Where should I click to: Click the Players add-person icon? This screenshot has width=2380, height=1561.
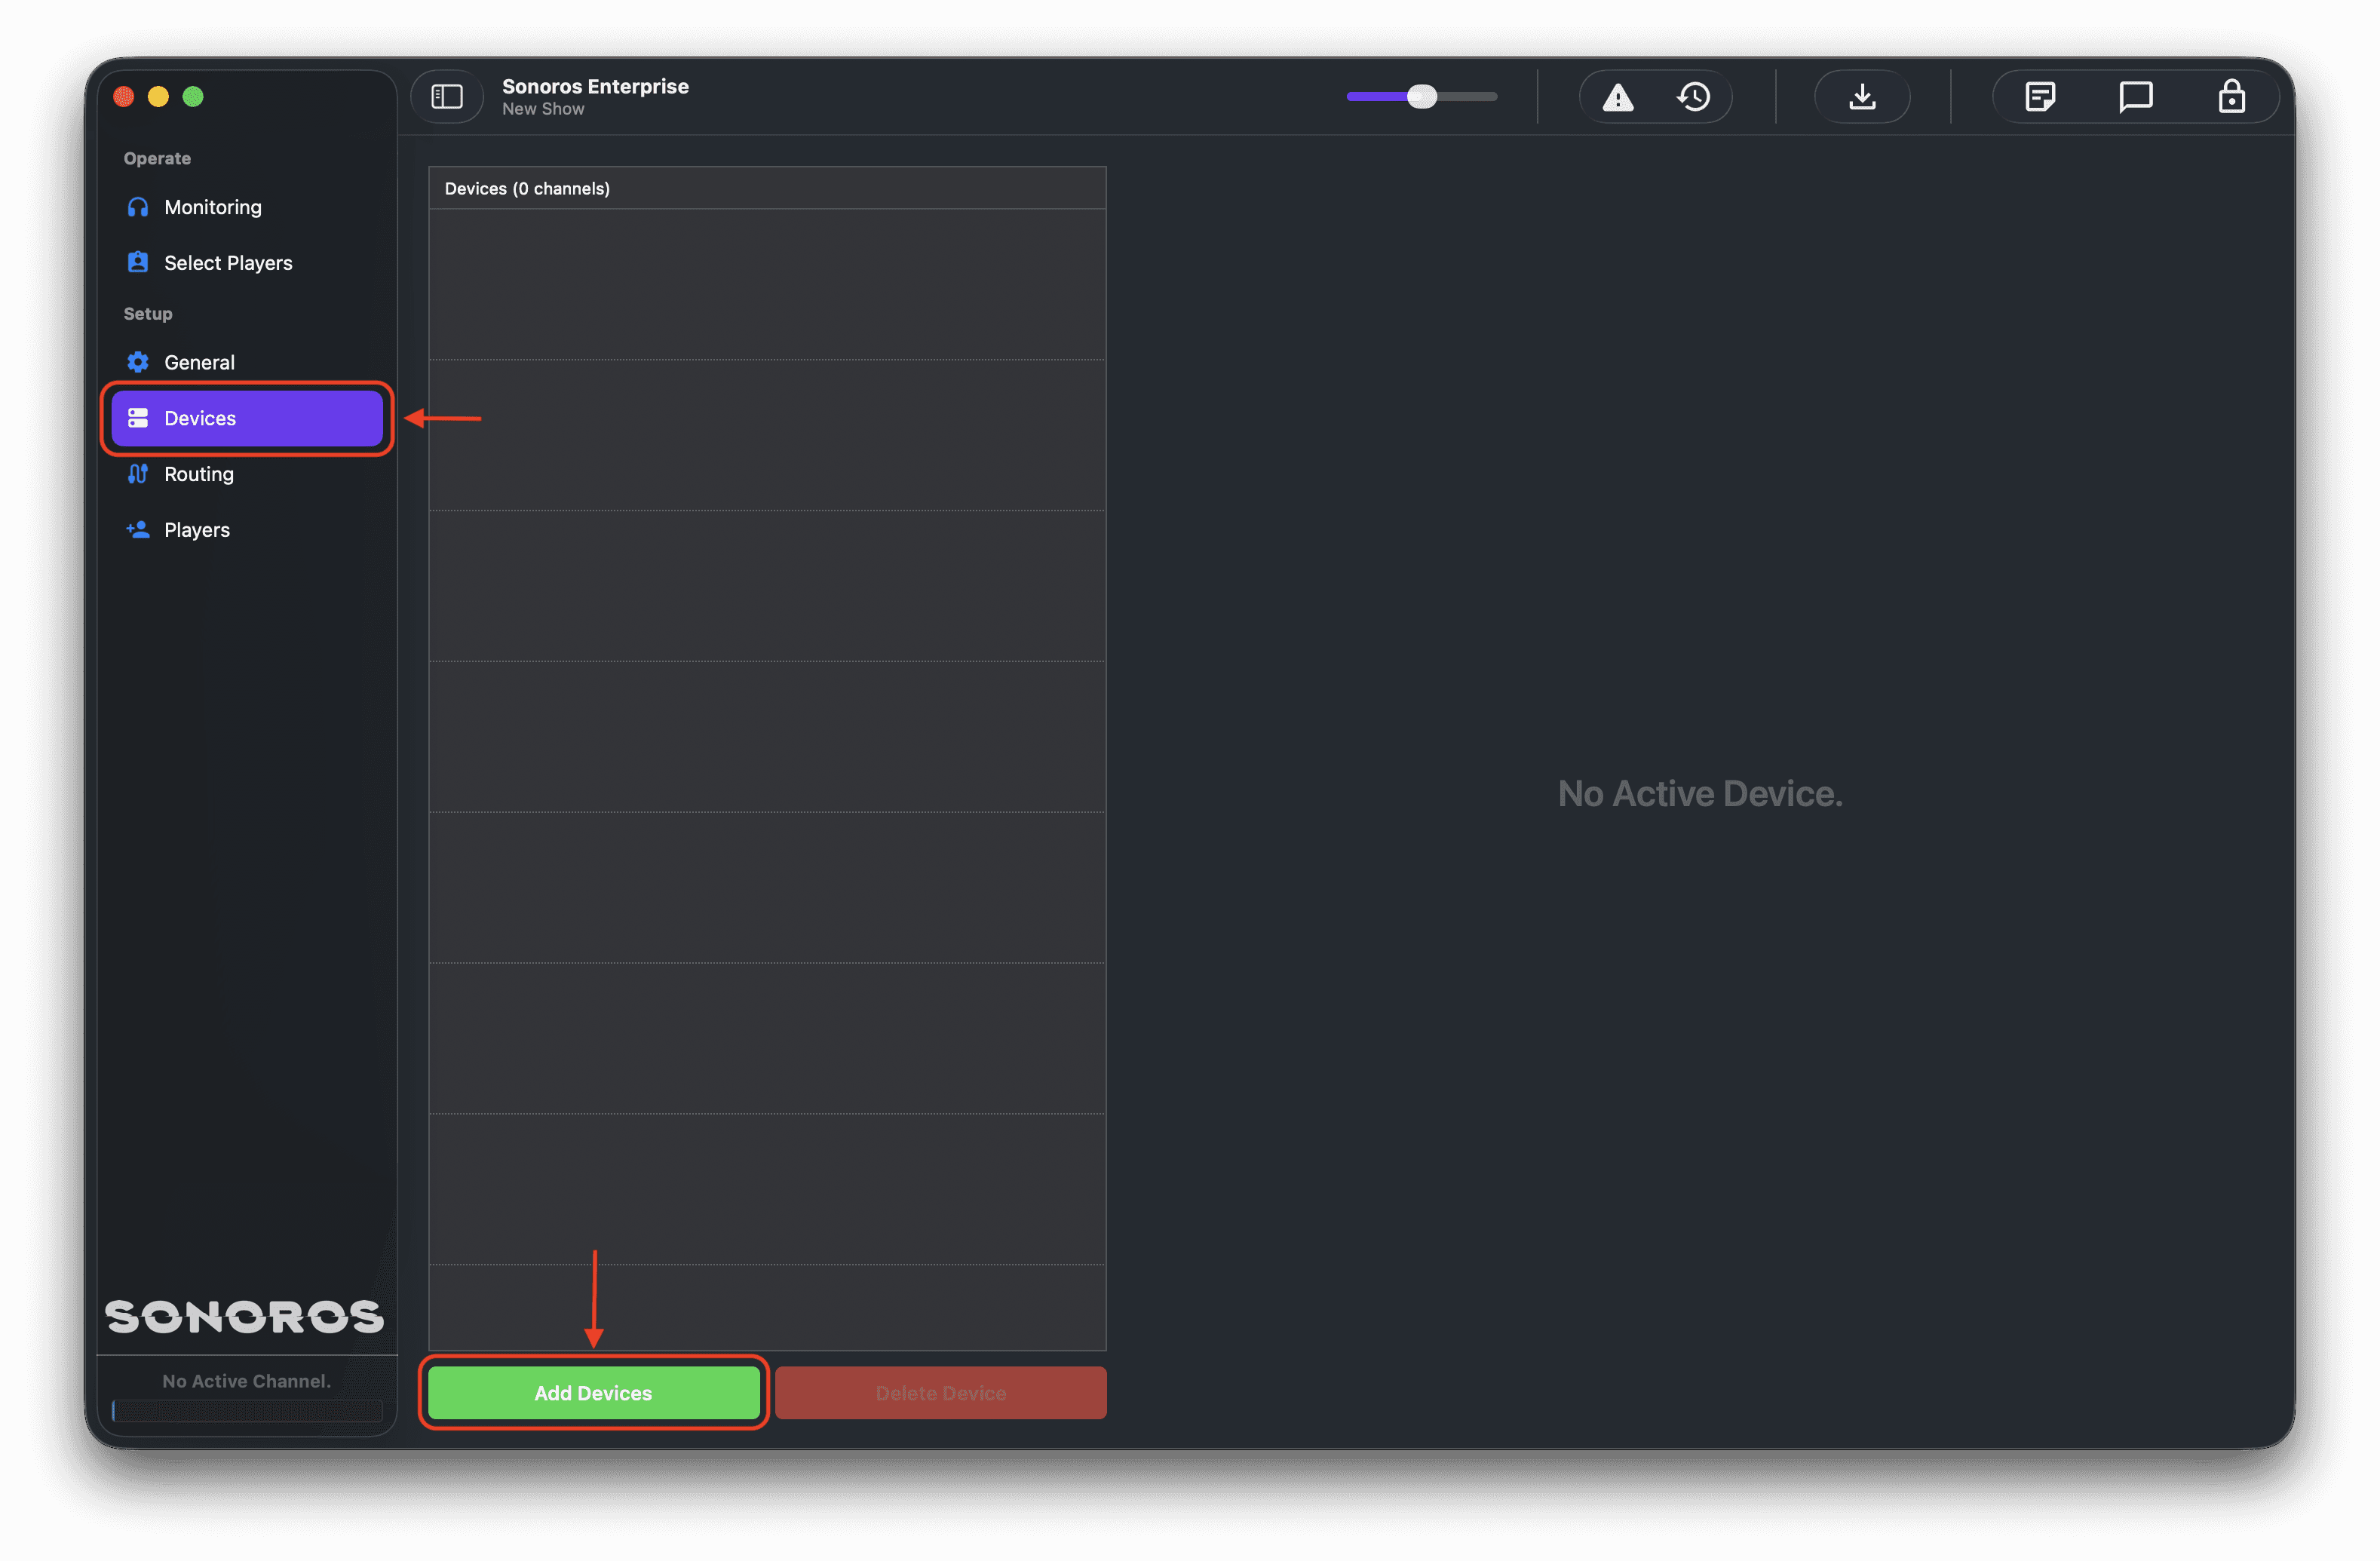click(138, 529)
